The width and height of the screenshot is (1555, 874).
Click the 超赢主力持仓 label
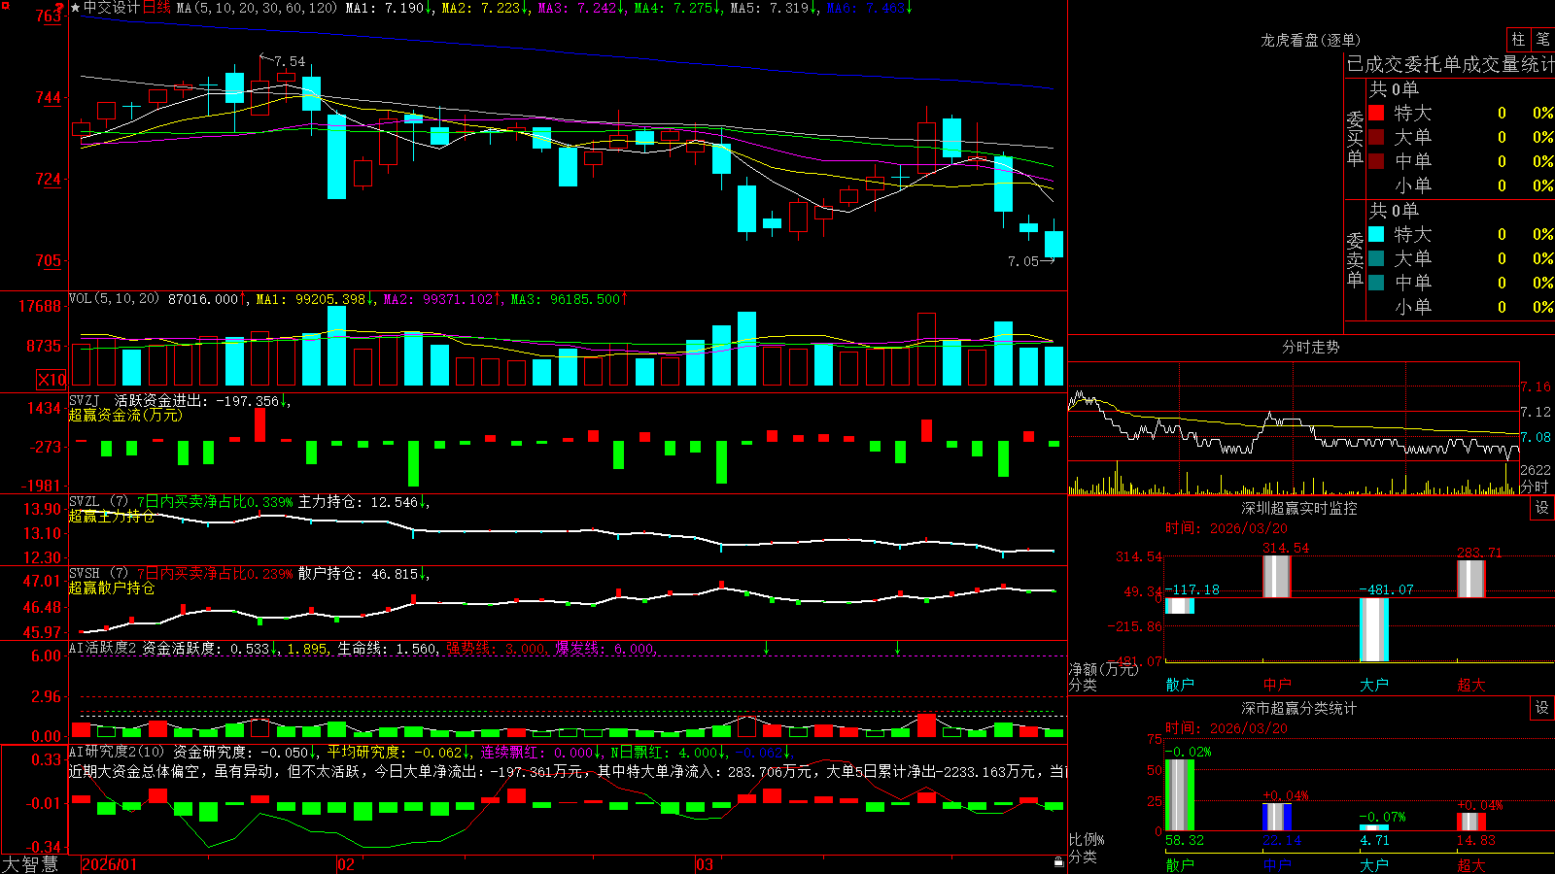pyautogui.click(x=111, y=517)
